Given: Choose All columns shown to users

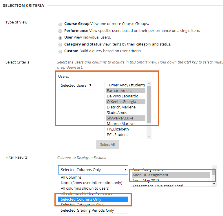Looking at the screenshot, I should 85,188.
